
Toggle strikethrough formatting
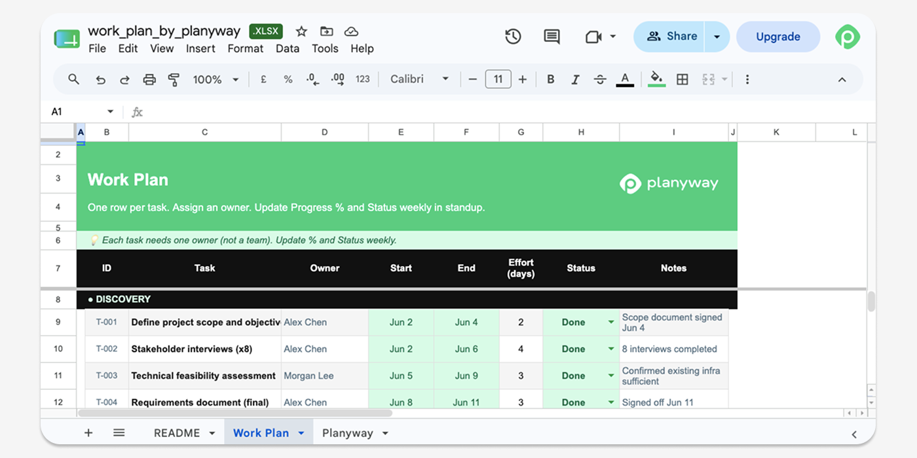click(600, 79)
